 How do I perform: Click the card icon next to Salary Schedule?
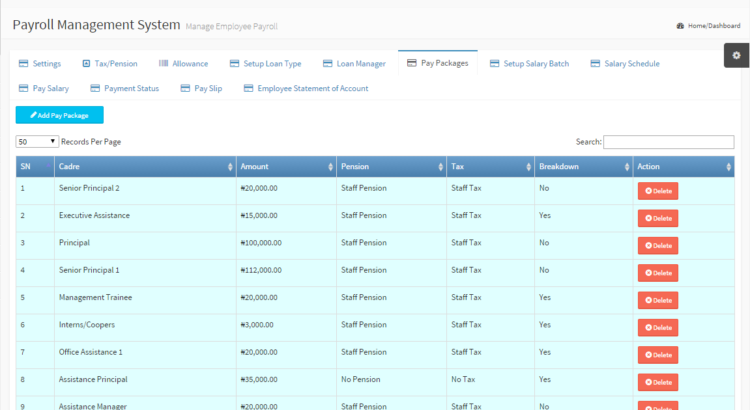click(x=595, y=64)
